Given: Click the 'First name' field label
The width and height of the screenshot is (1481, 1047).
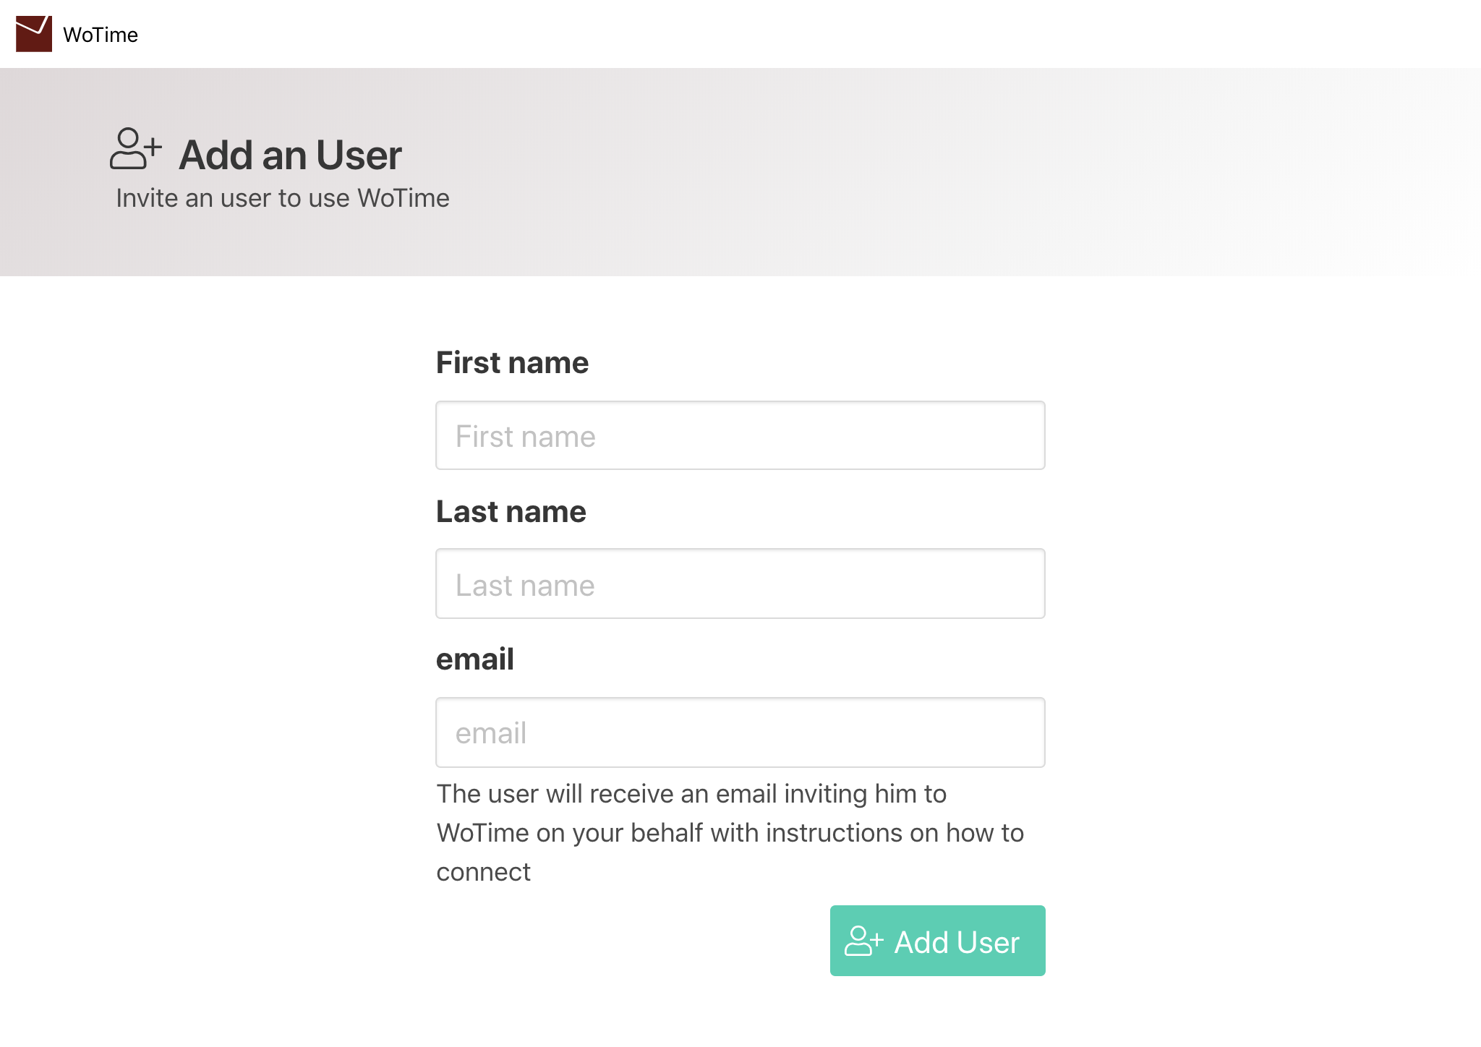Looking at the screenshot, I should [512, 362].
